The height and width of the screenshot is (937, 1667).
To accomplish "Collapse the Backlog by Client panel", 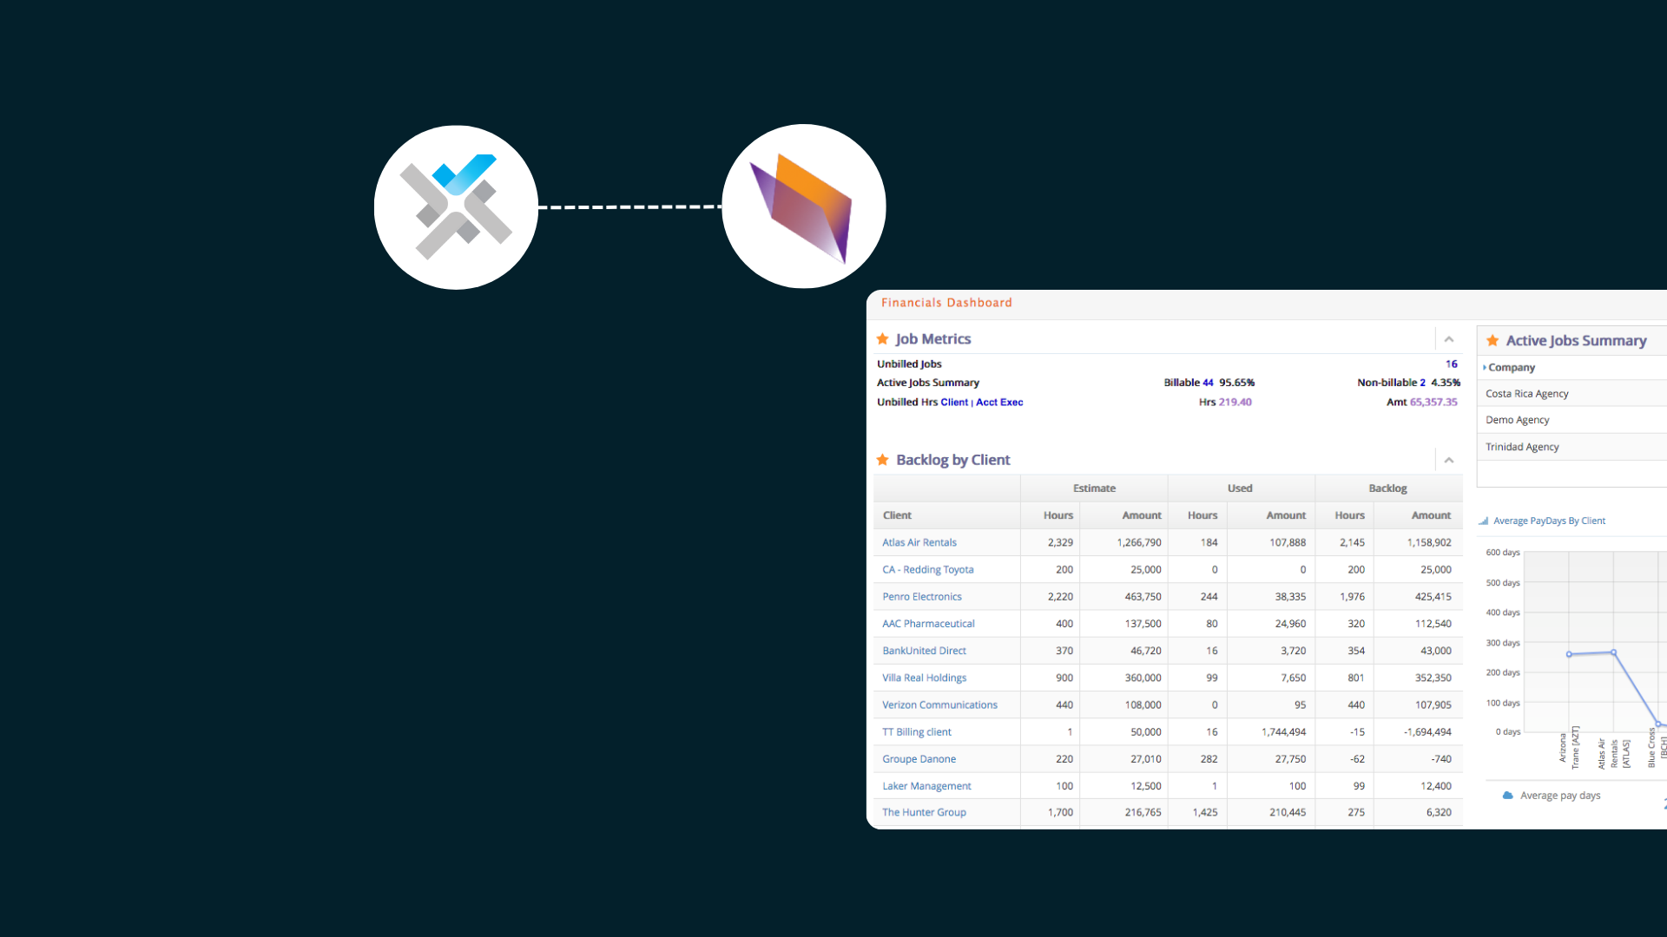I will (x=1449, y=460).
